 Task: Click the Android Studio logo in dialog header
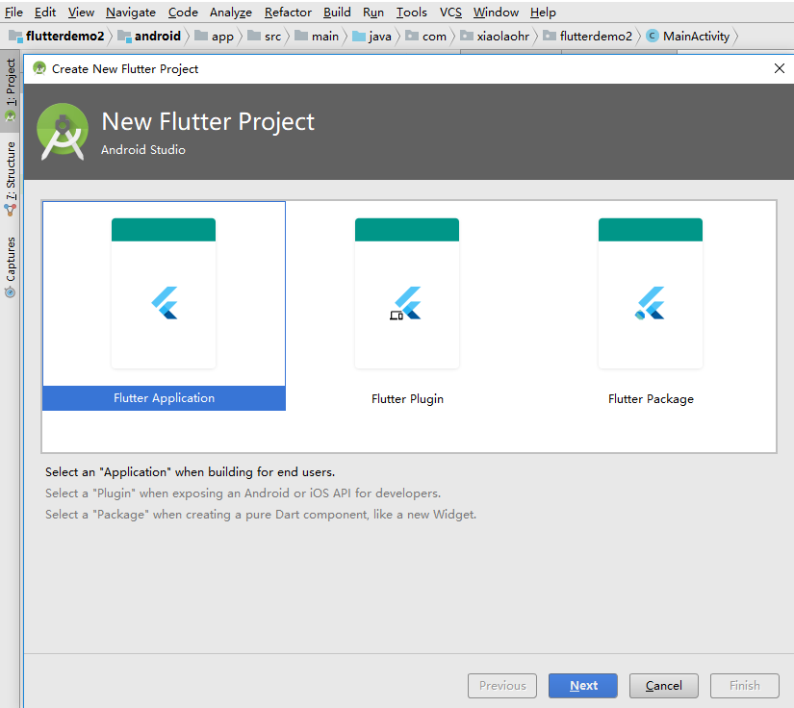pyautogui.click(x=63, y=132)
